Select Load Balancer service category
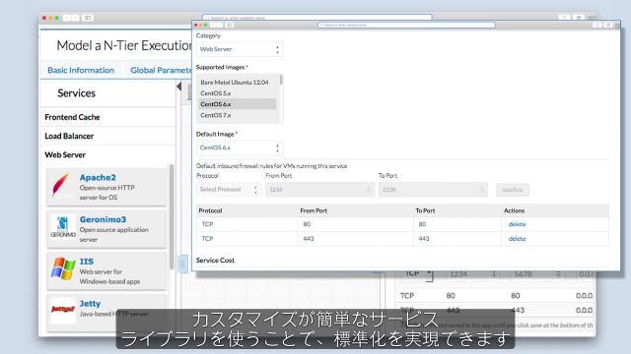 69,136
